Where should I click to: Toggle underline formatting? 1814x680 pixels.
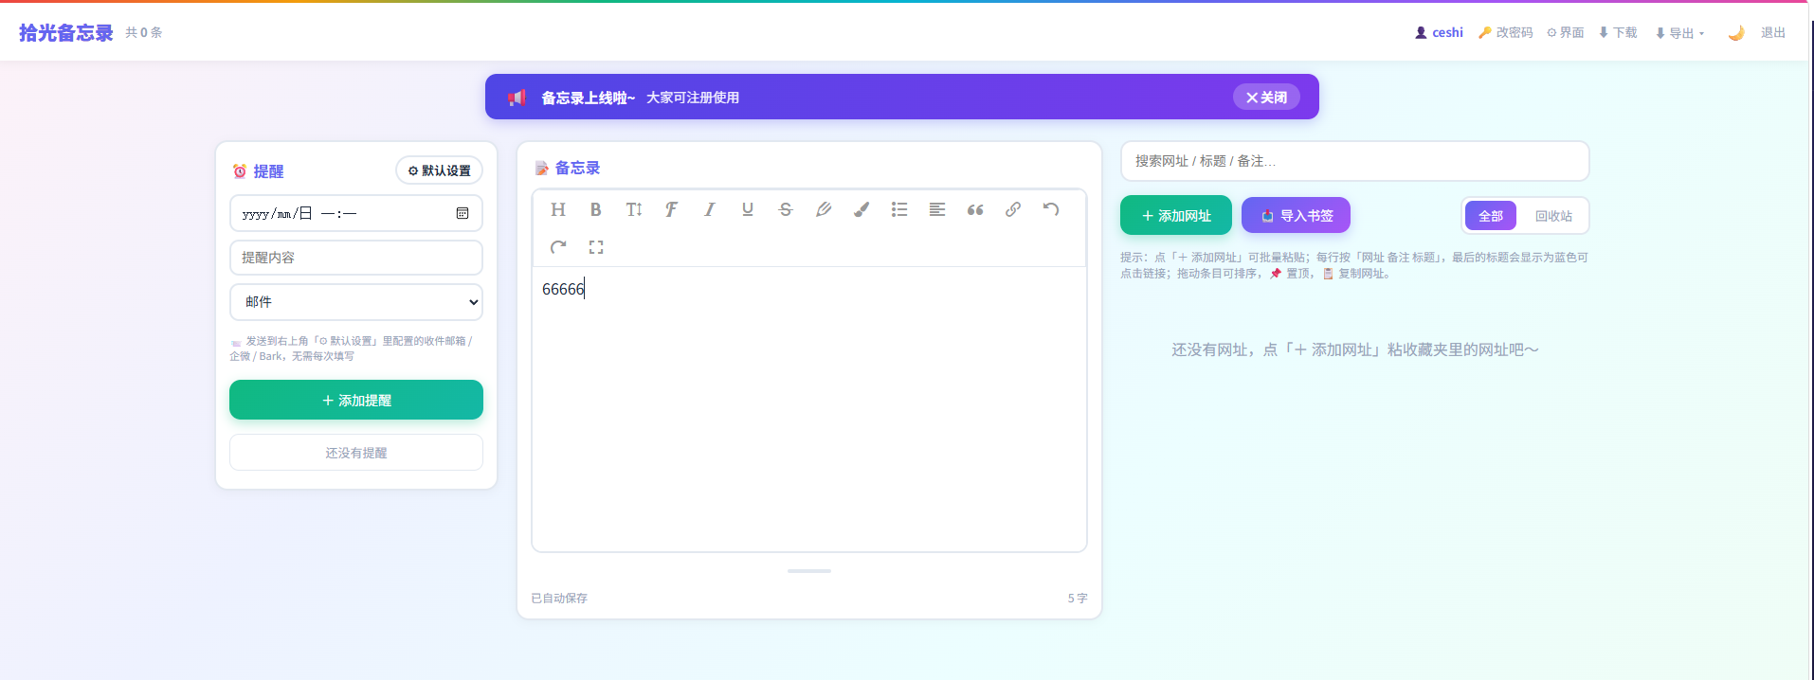click(748, 209)
